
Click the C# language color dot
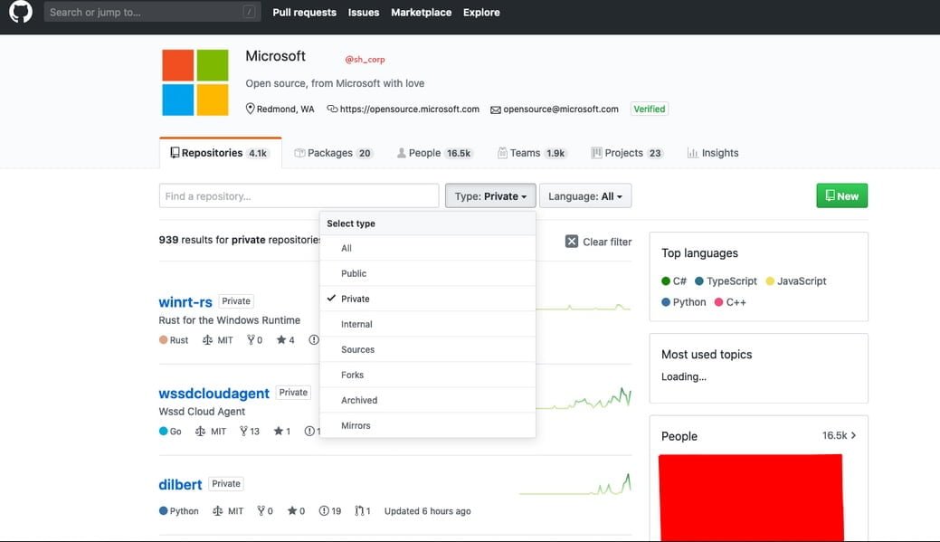pyautogui.click(x=666, y=281)
